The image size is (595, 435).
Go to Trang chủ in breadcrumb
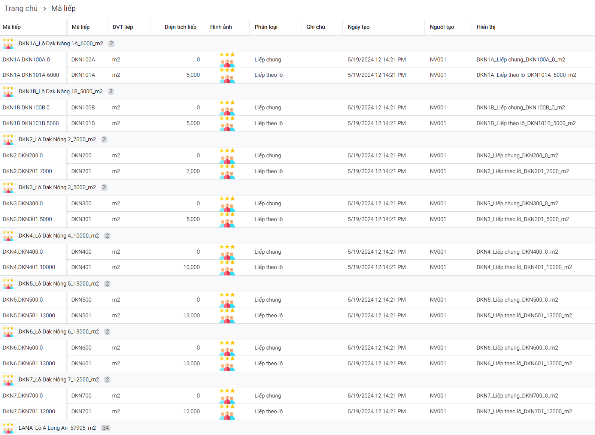(21, 8)
